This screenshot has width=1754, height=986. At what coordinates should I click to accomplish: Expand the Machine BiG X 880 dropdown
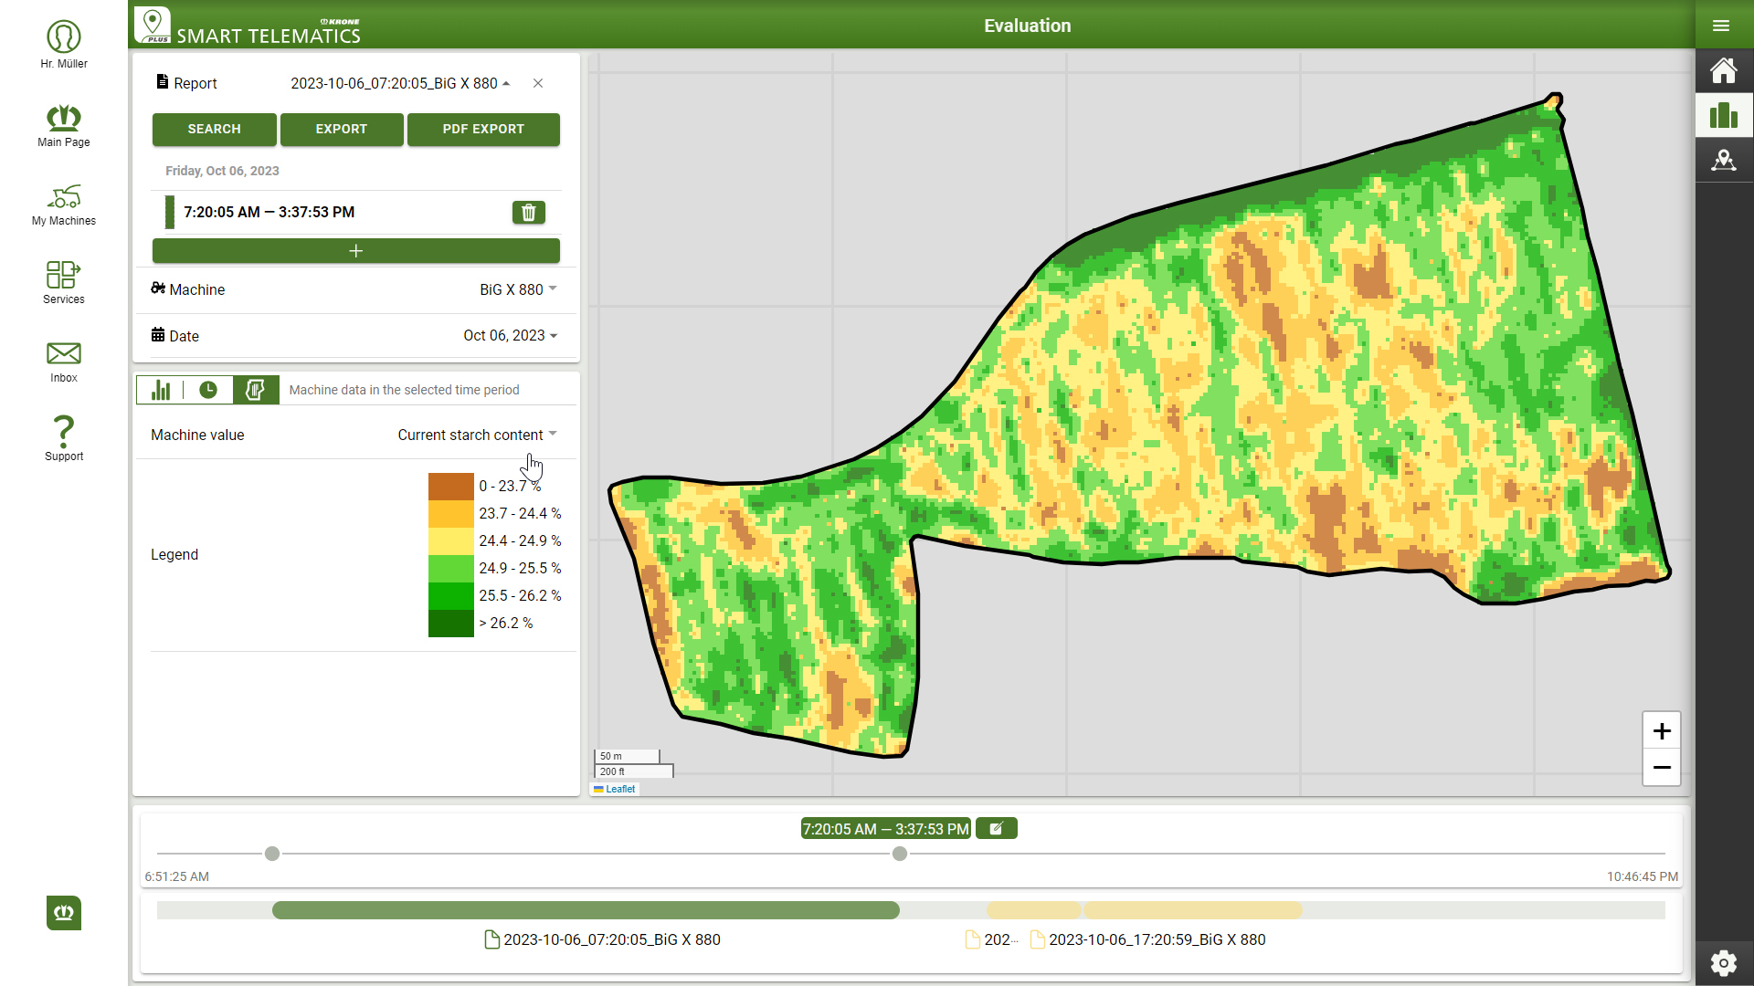click(x=518, y=289)
